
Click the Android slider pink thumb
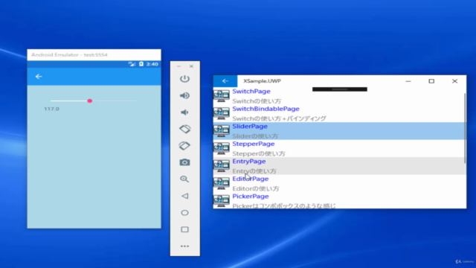click(x=89, y=101)
